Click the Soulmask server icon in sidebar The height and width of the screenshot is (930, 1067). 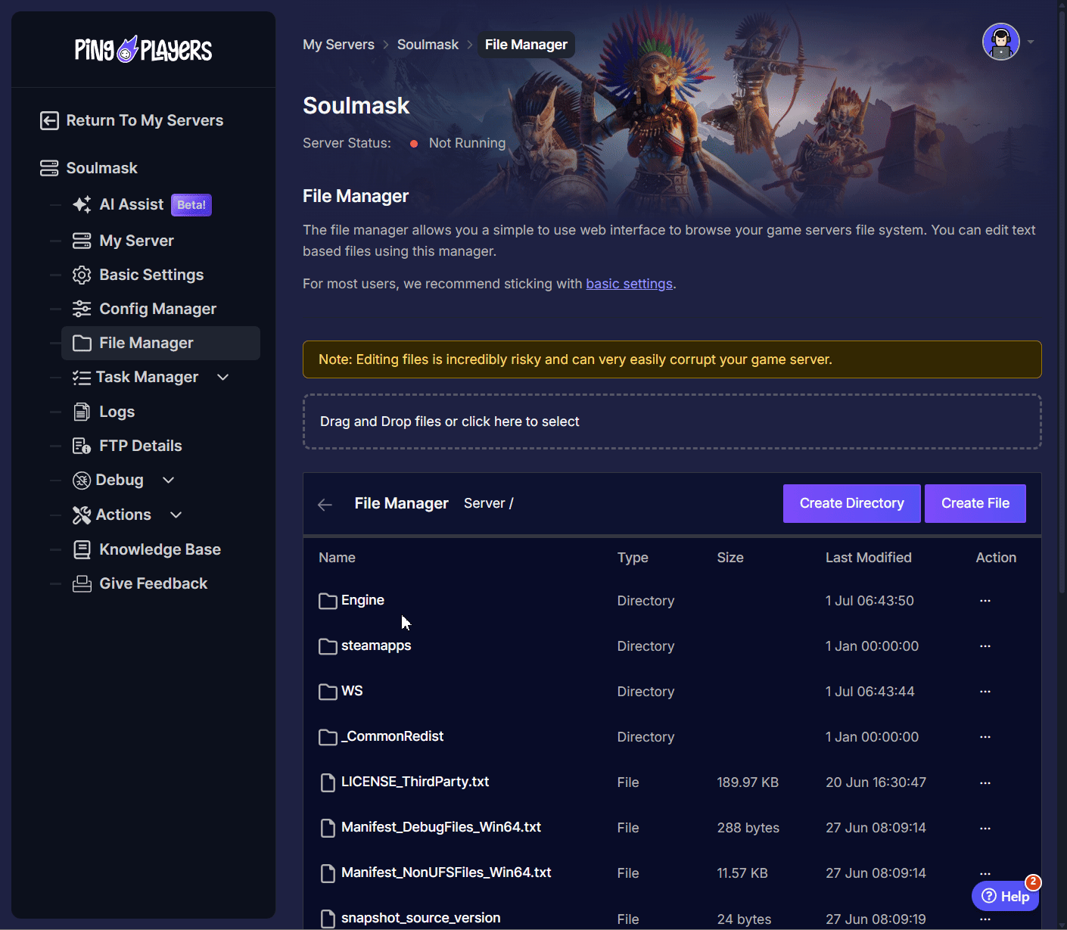49,168
